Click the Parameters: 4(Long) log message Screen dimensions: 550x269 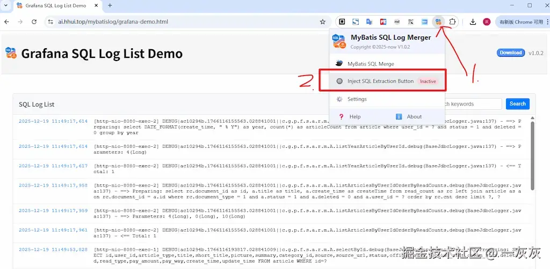pos(307,150)
